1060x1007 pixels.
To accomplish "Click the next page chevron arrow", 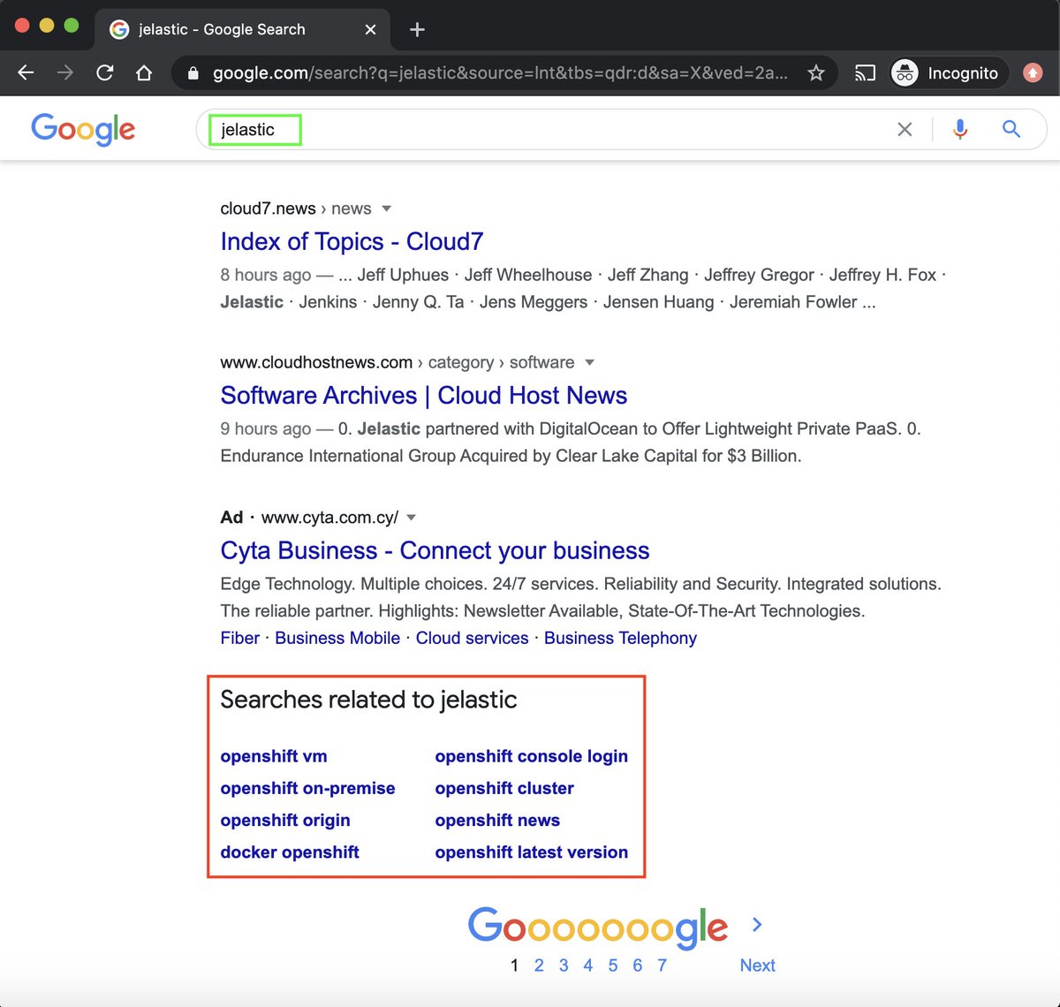I will [757, 925].
